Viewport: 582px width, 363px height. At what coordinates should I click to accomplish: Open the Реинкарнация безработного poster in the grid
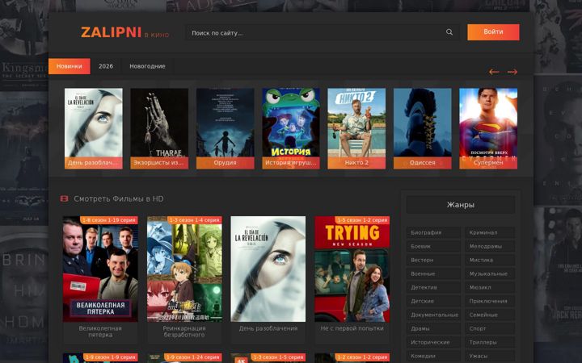pos(184,269)
